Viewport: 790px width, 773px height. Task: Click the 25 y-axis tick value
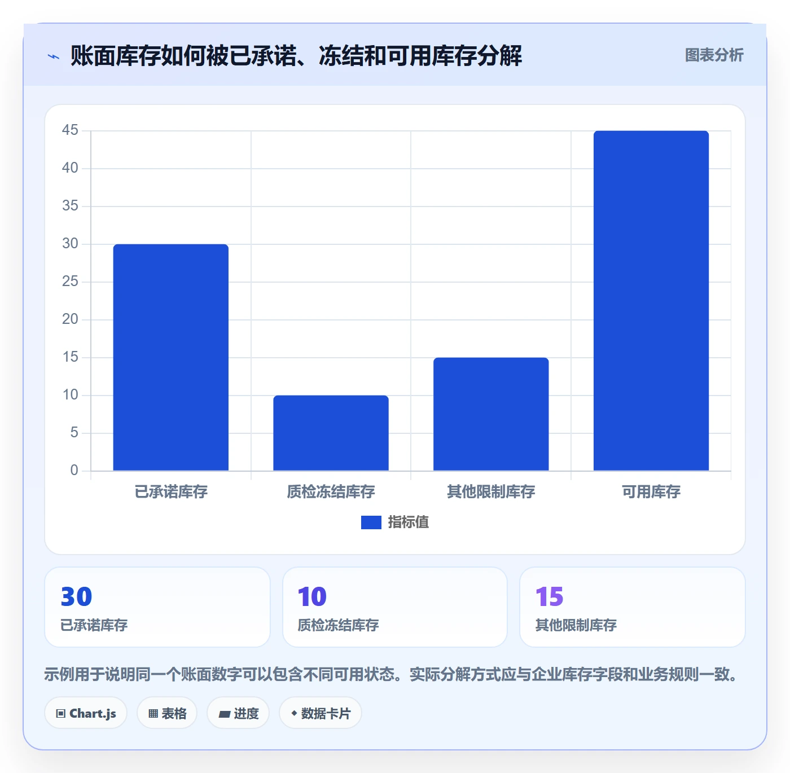pyautogui.click(x=70, y=282)
